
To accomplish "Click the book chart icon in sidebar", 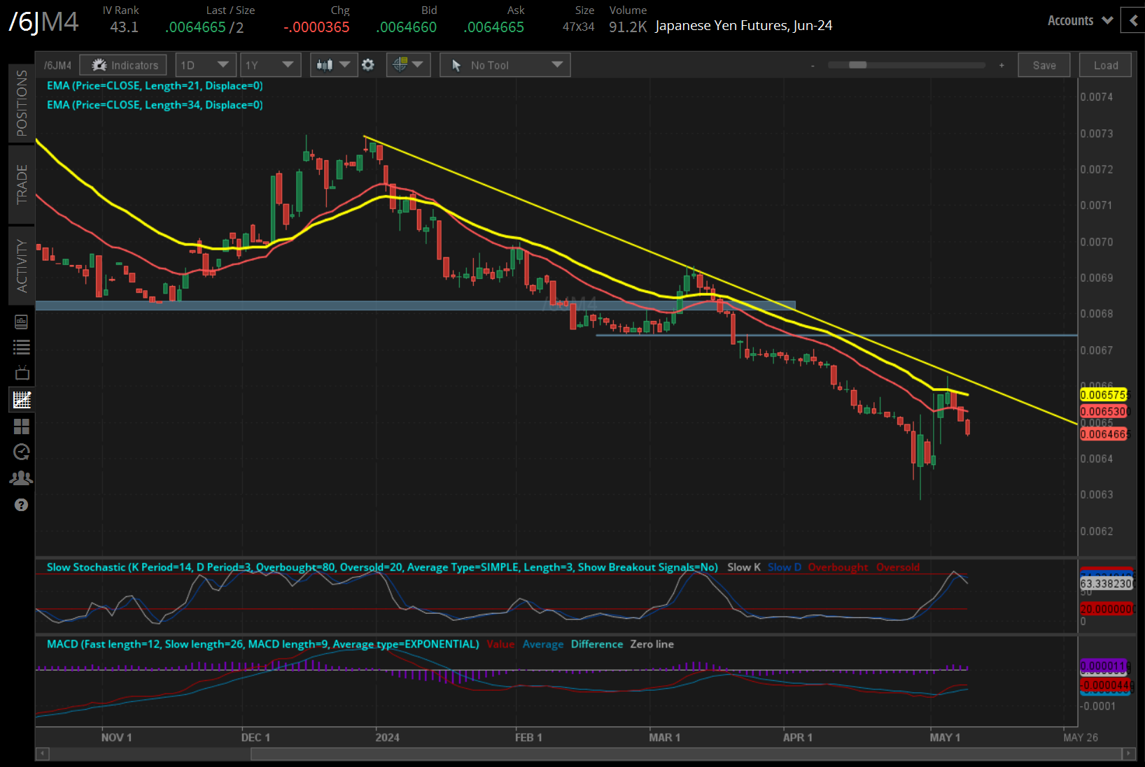I will pyautogui.click(x=22, y=322).
